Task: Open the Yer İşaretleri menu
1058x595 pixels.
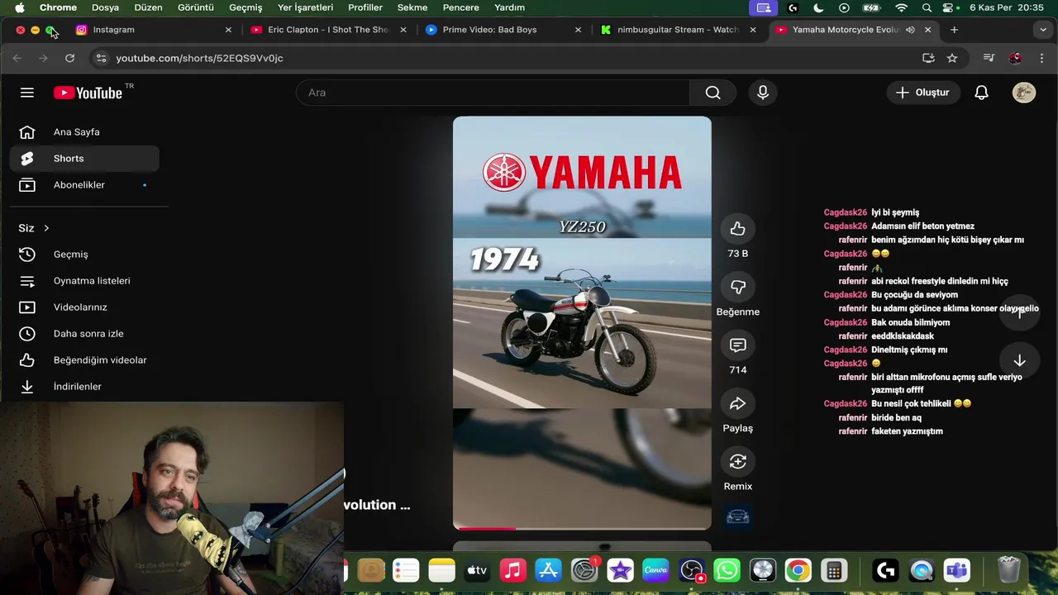Action: (305, 7)
